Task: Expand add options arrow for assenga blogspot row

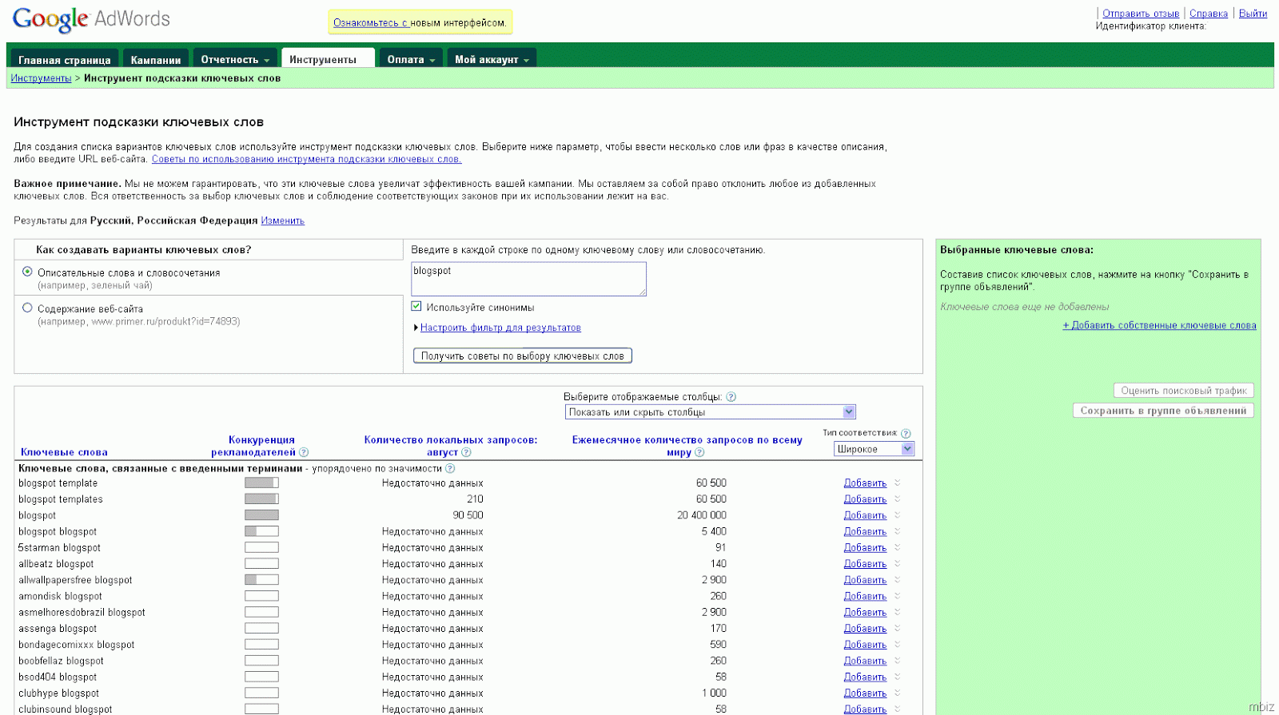Action: point(898,628)
